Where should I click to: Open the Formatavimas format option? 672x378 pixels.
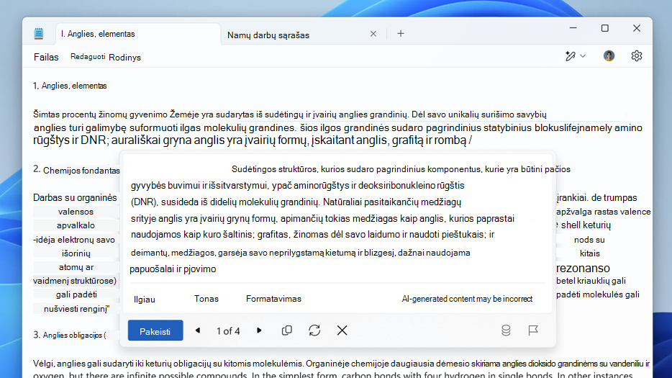tap(273, 299)
